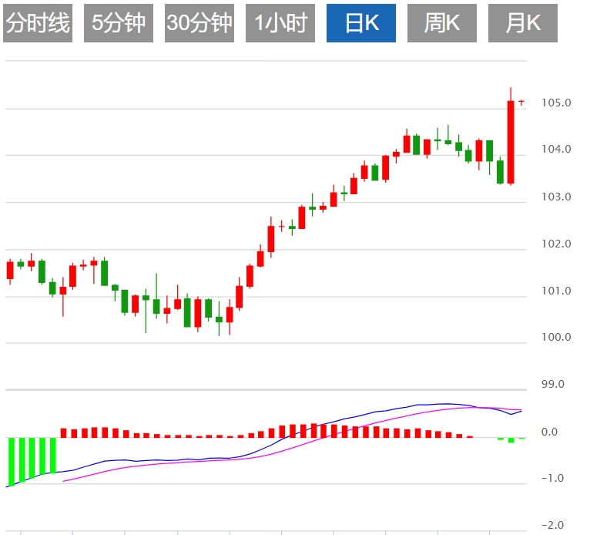Image resolution: width=590 pixels, height=535 pixels.
Task: Click the first candlestick on the far left
Action: click(x=10, y=270)
